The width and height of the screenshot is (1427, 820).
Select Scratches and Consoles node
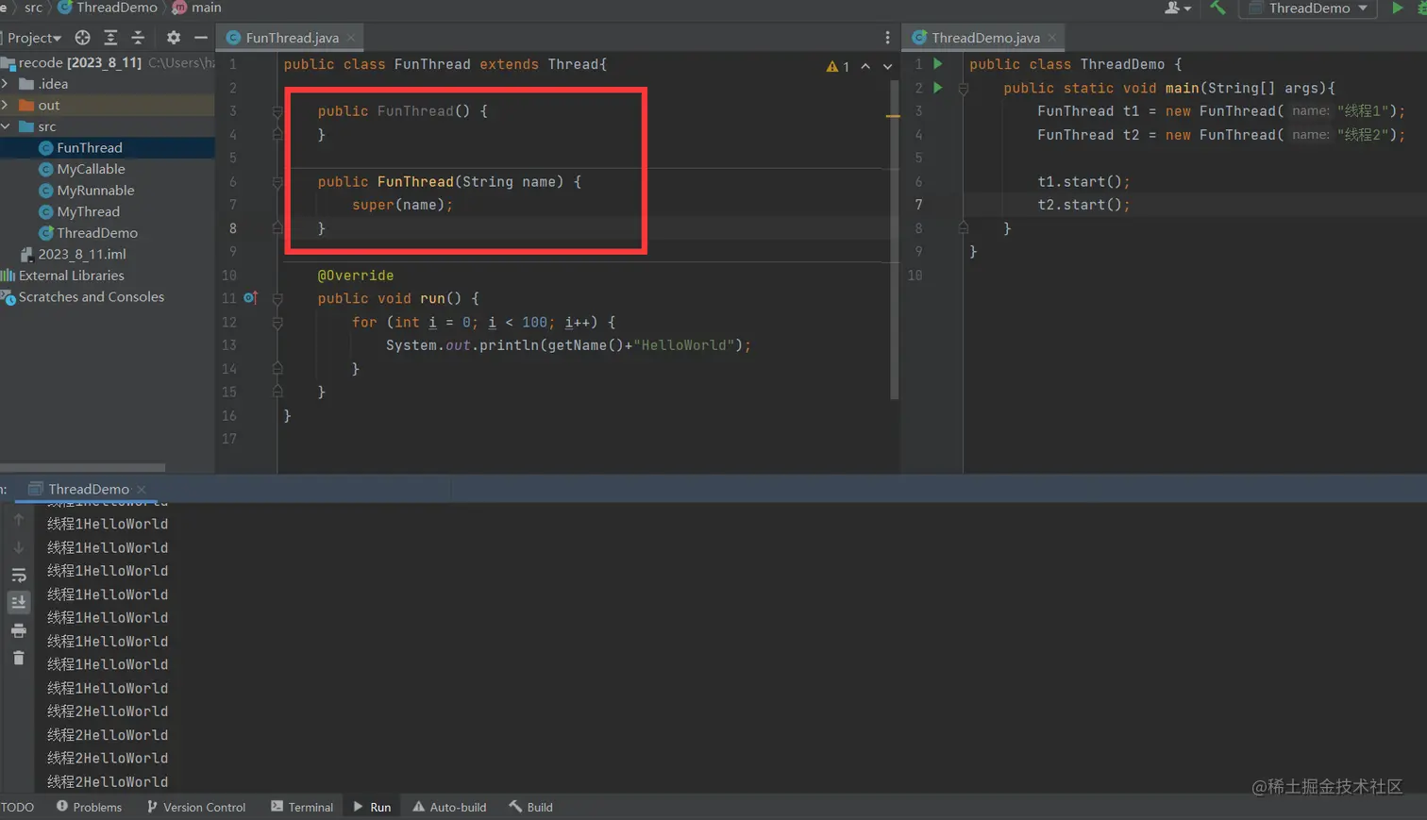[x=91, y=296]
